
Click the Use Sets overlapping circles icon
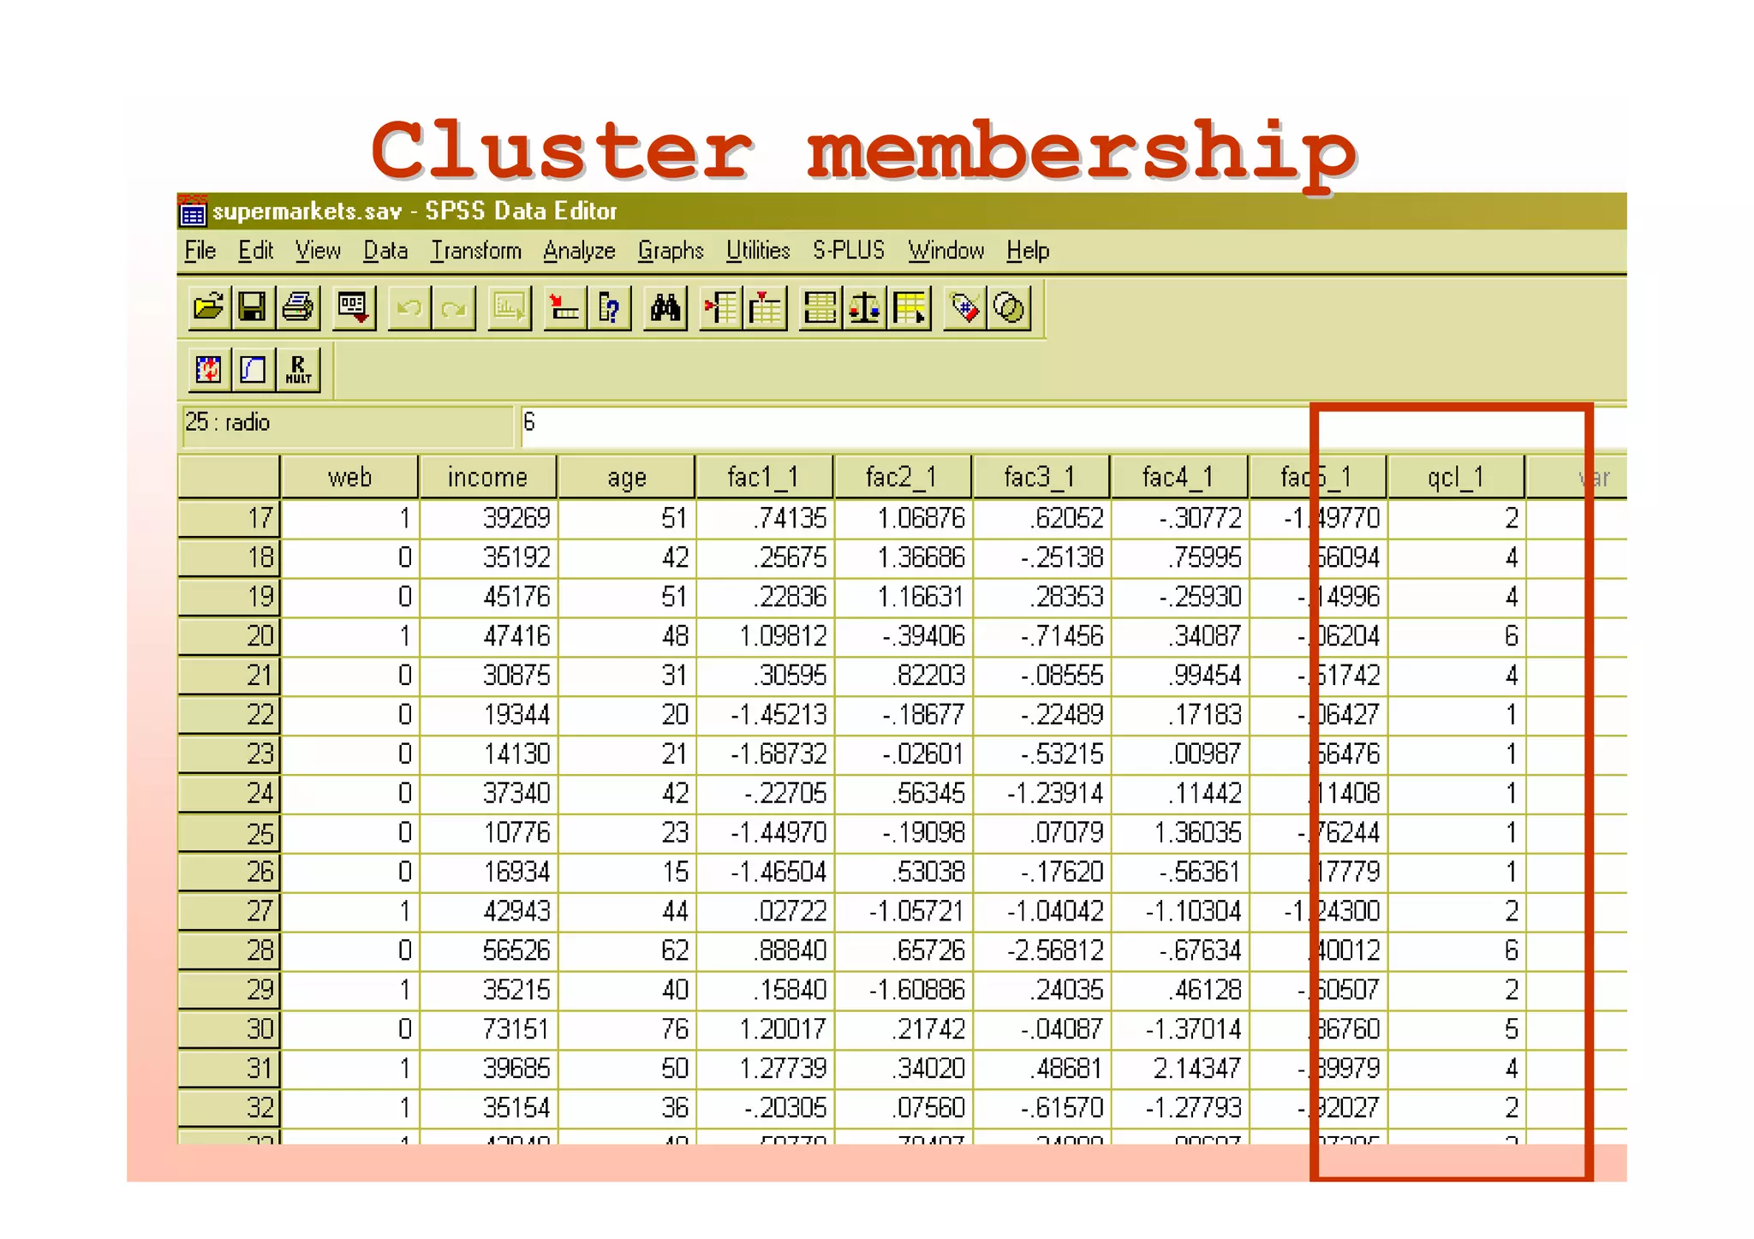coord(1009,307)
